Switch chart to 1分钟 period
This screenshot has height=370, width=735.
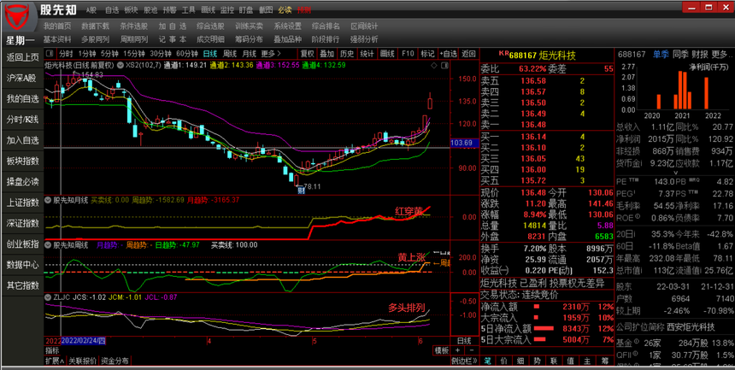(87, 54)
